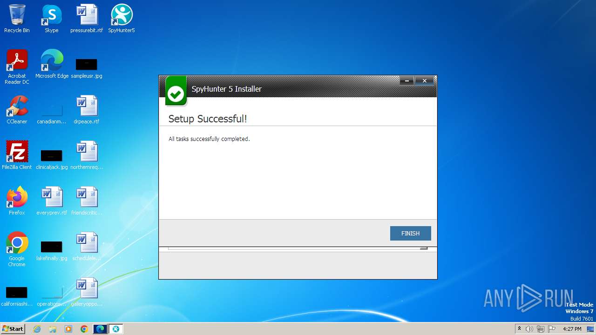
Task: Open everyprev.rtf document
Action: pyautogui.click(x=52, y=201)
